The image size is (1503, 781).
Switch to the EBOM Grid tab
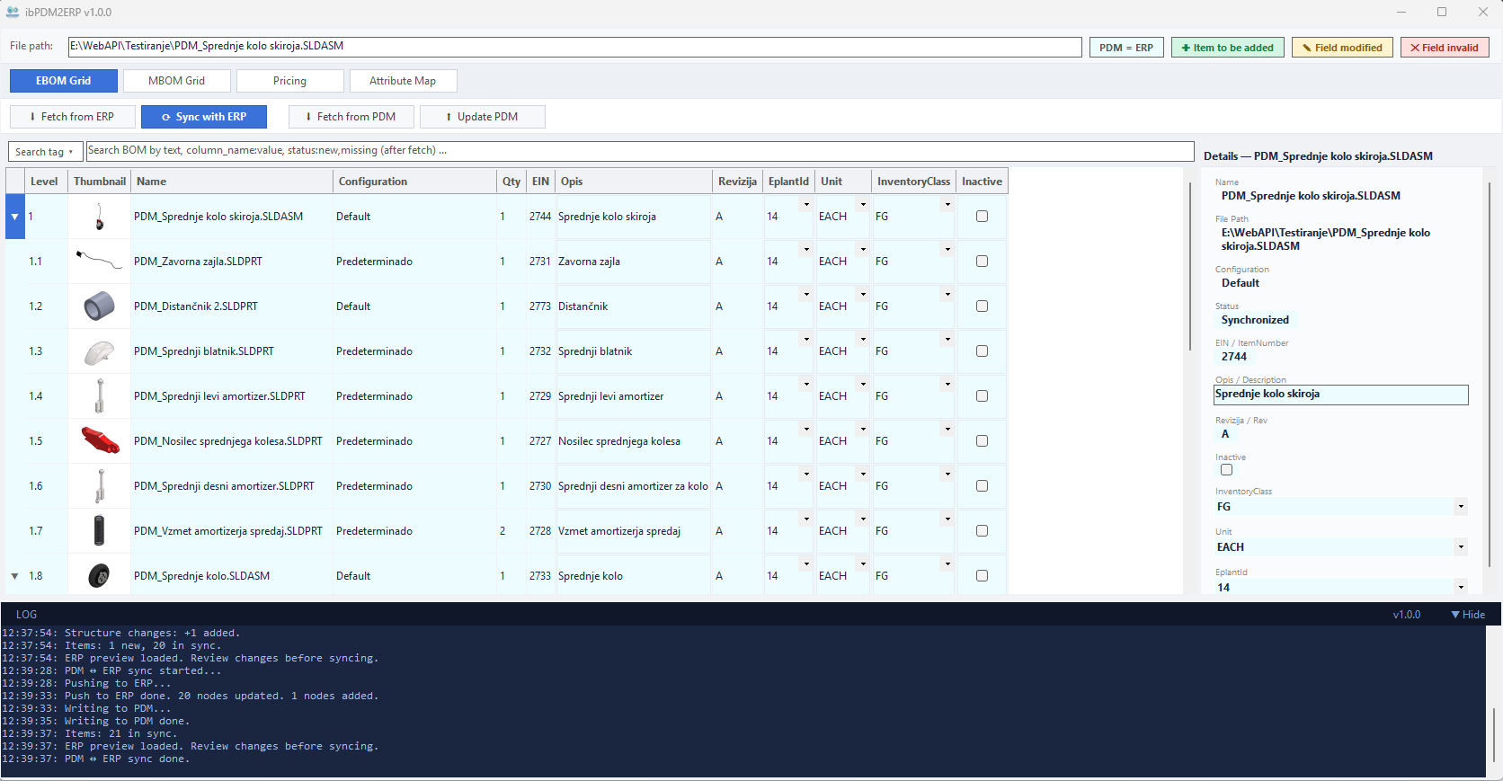(64, 81)
